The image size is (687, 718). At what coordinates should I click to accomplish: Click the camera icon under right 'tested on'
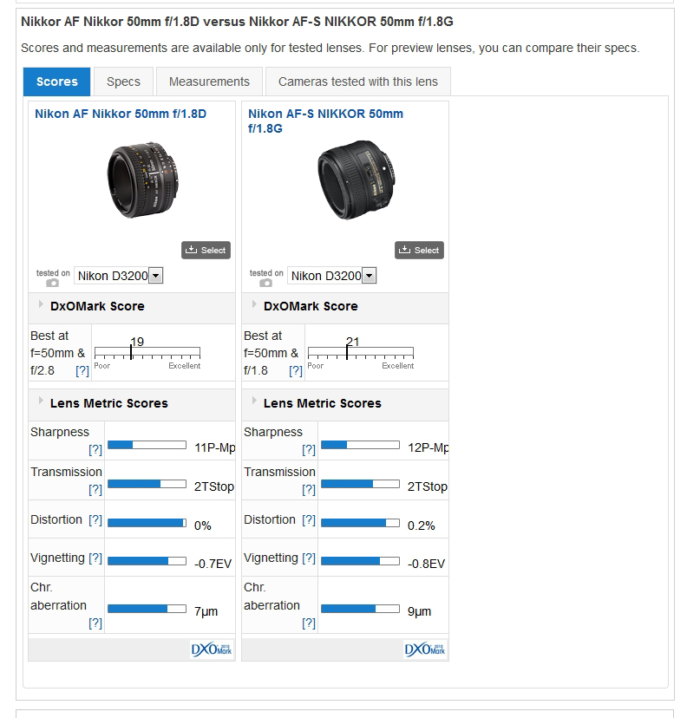(266, 283)
